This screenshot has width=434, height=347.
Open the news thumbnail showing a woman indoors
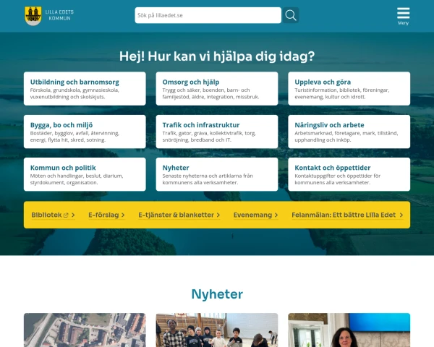[349, 330]
